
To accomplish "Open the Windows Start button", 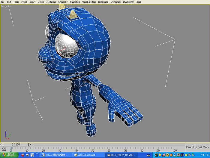I will click(9, 155).
